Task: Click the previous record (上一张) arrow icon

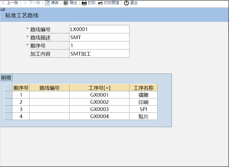Action: 3,3
